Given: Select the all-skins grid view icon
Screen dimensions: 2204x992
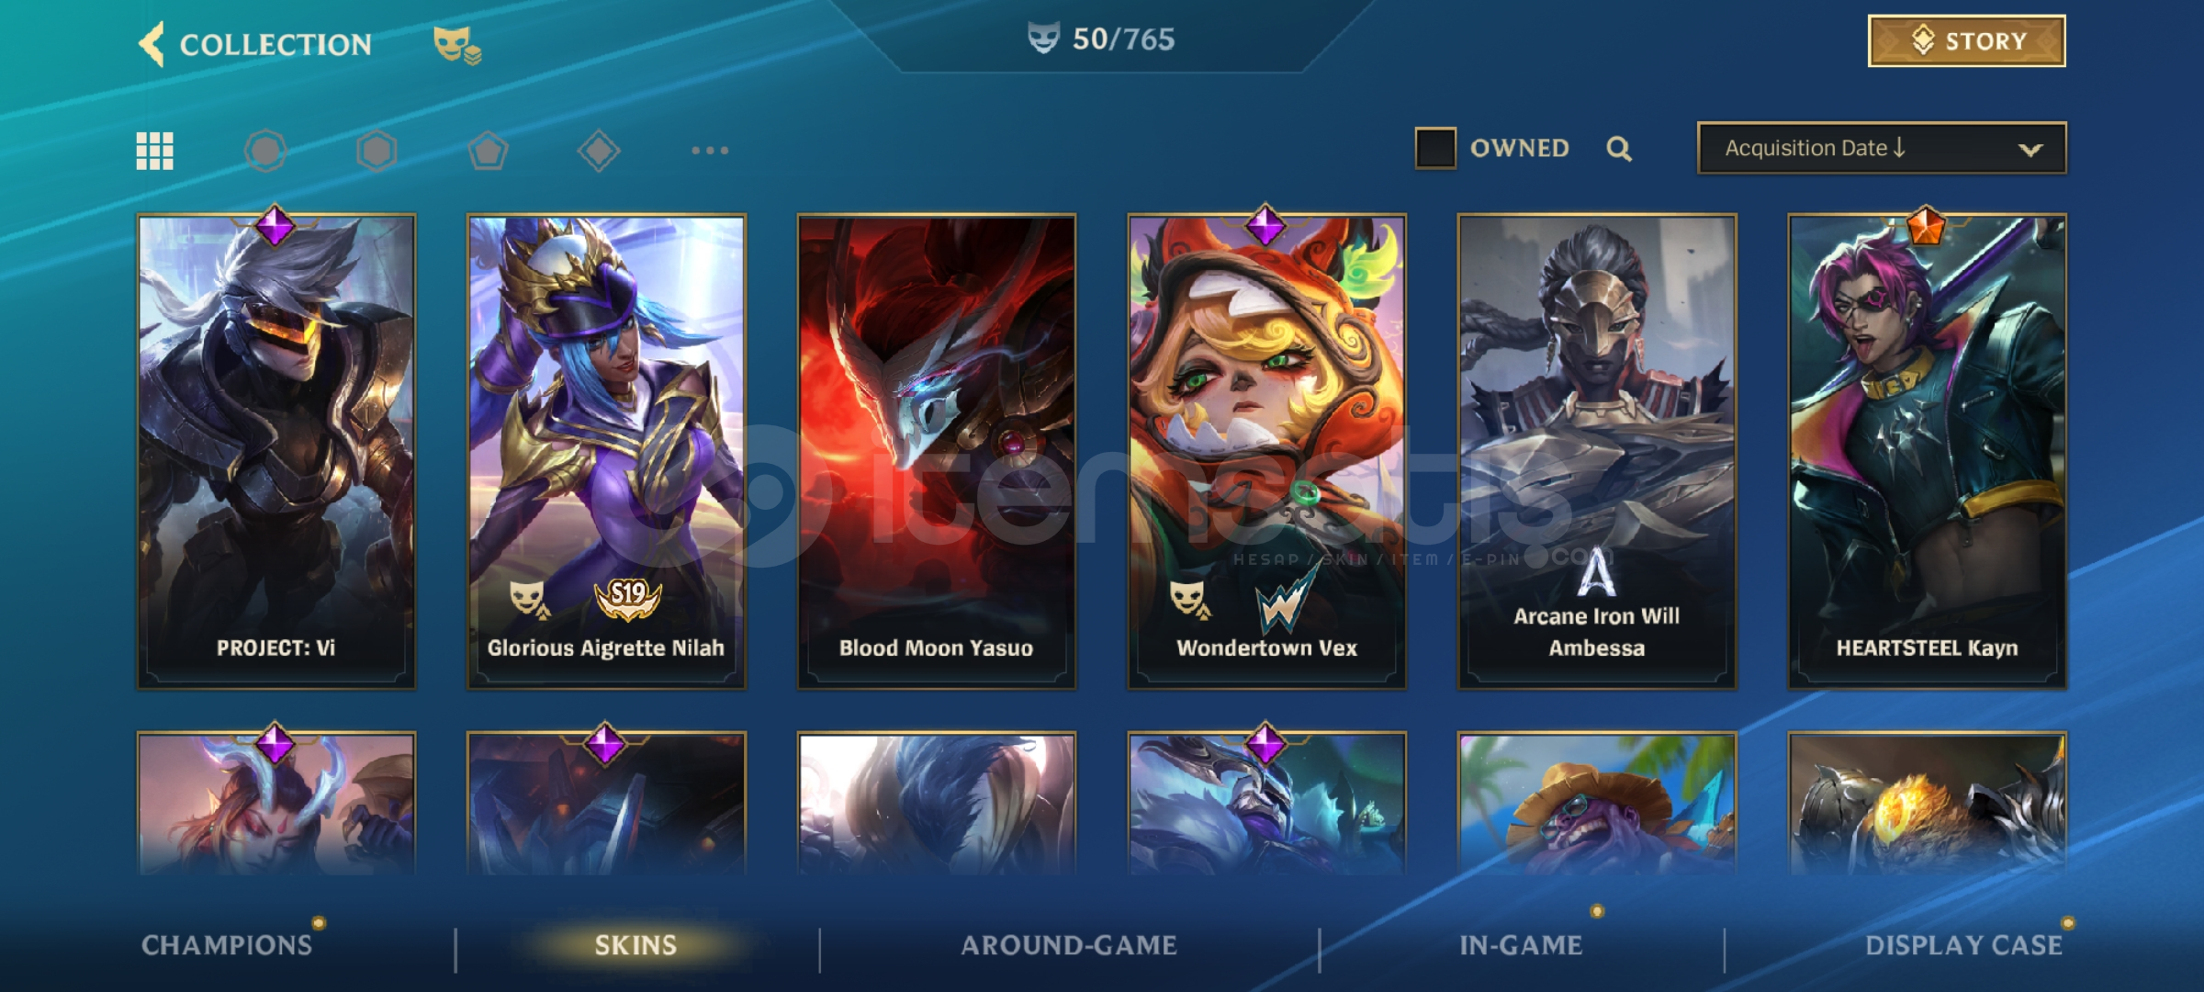Looking at the screenshot, I should pyautogui.click(x=154, y=151).
